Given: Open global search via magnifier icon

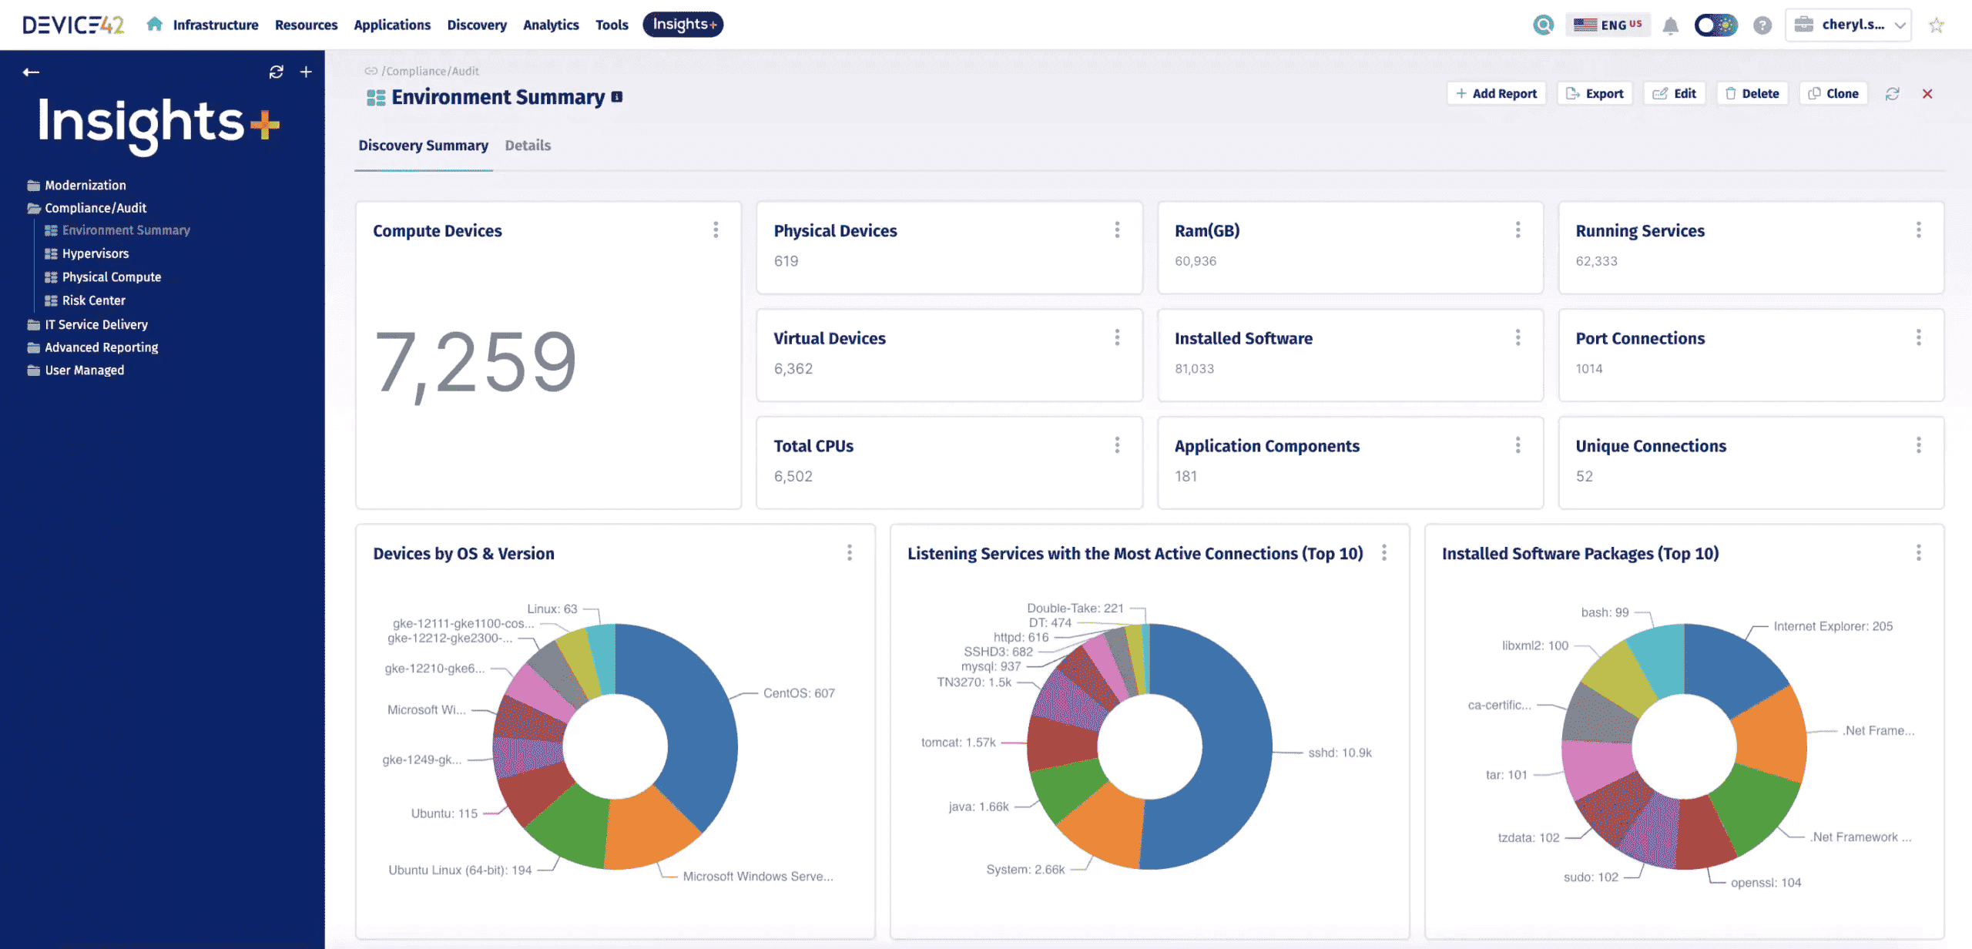Looking at the screenshot, I should [1544, 25].
